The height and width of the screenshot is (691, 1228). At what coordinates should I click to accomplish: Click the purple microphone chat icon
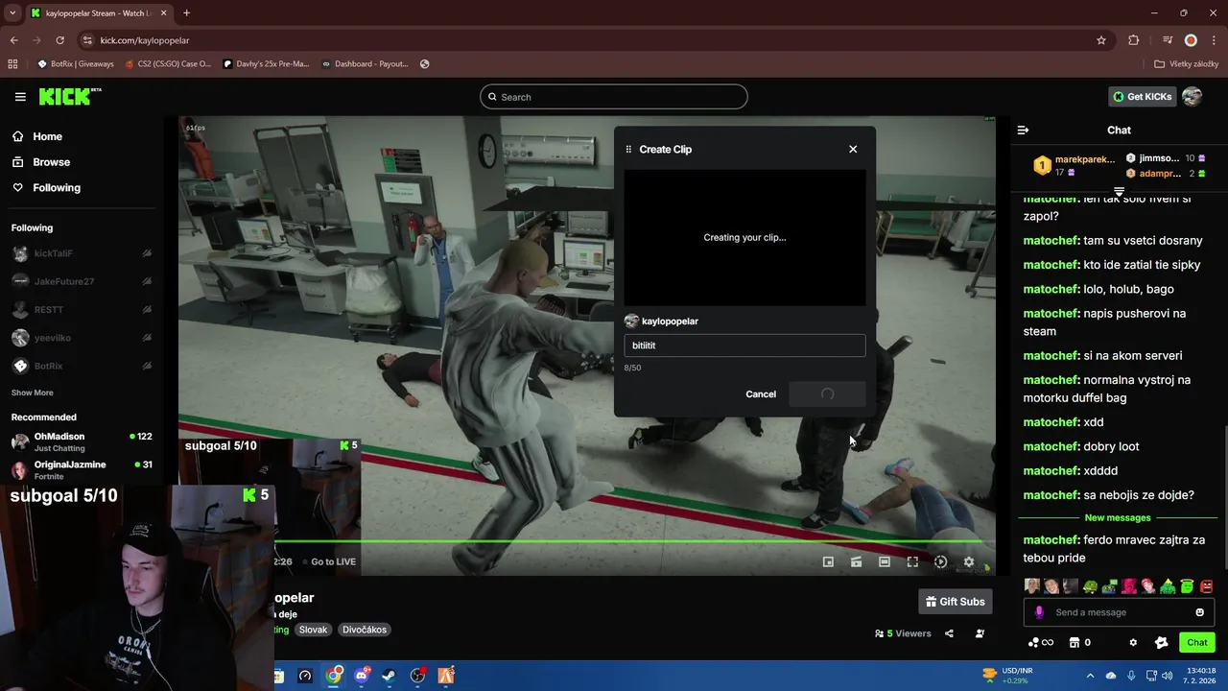(x=1039, y=612)
